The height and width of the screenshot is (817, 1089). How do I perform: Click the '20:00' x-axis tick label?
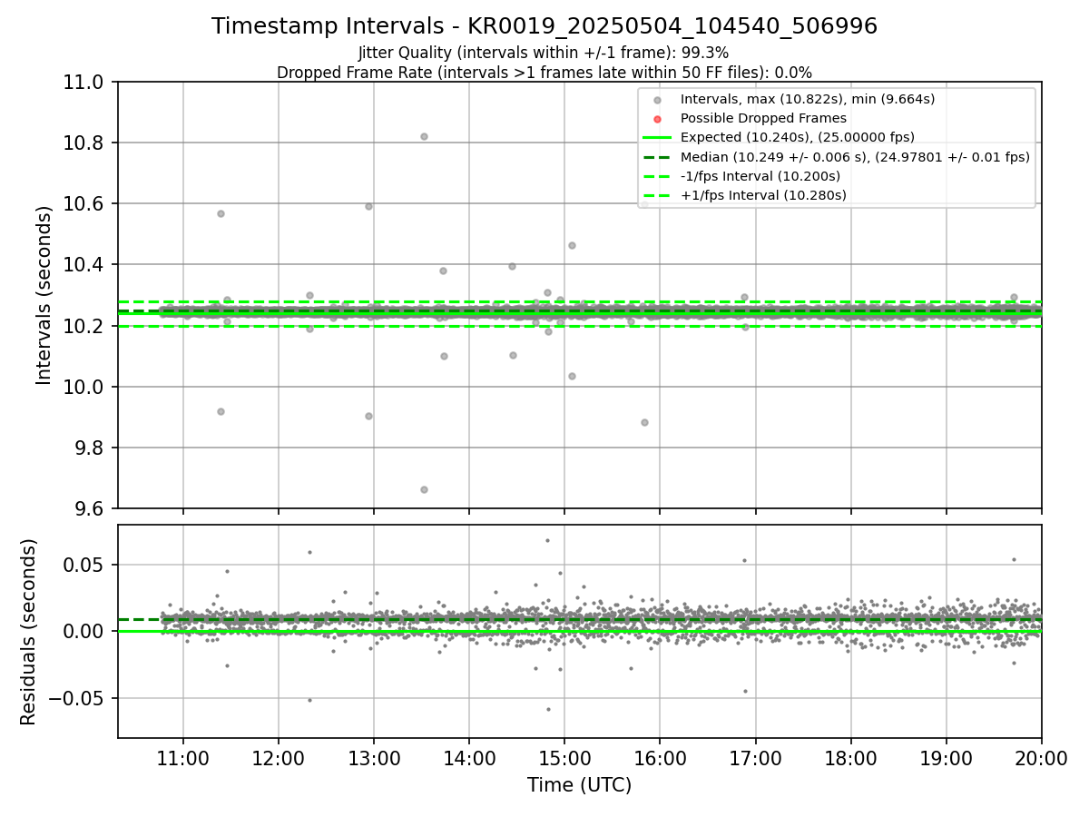pyautogui.click(x=1042, y=758)
